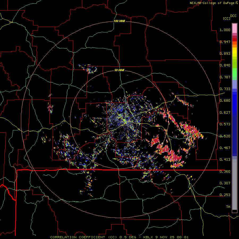Click the 0.893 legend value
This screenshot has width=239, height=239.
coord(225,53)
